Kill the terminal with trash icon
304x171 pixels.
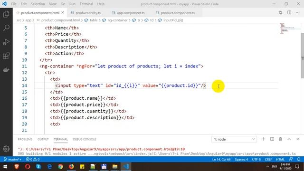pos(280,139)
